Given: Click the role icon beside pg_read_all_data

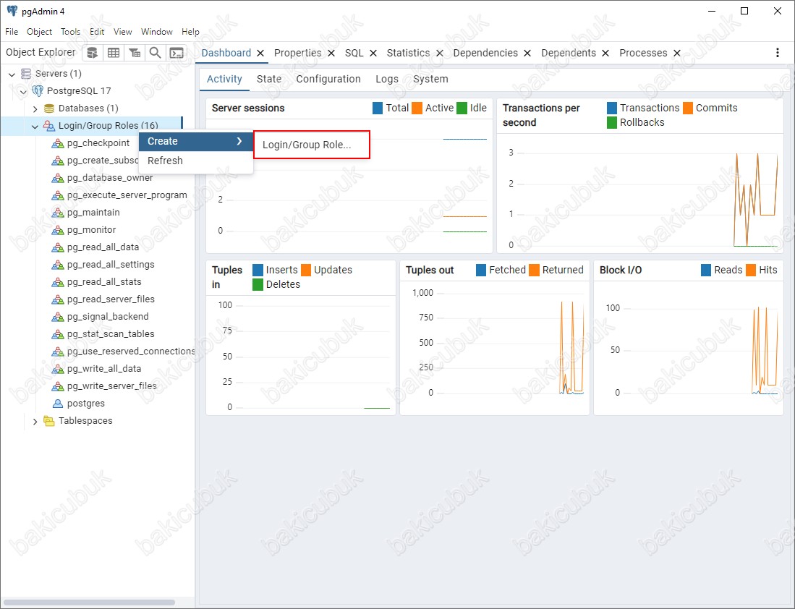Looking at the screenshot, I should click(x=58, y=247).
